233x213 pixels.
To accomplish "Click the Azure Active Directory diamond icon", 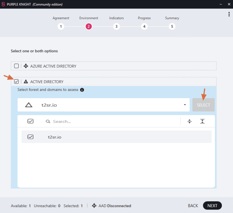I will [26, 66].
